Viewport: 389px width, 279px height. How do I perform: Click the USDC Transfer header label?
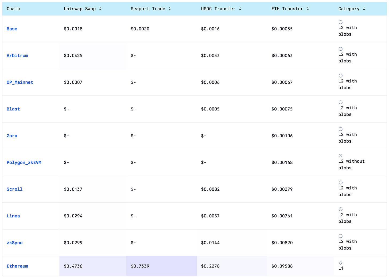coord(218,9)
